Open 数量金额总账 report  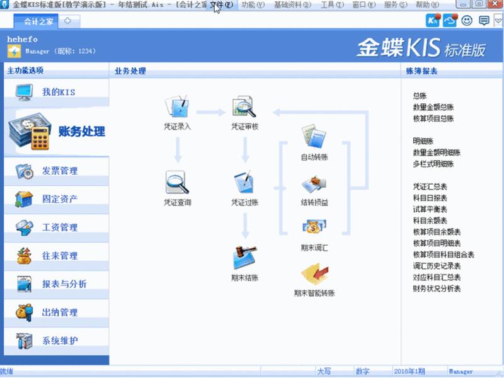pos(433,107)
